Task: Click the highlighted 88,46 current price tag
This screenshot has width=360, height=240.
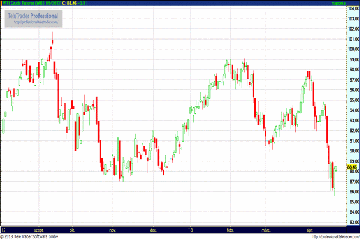Action: (350, 167)
